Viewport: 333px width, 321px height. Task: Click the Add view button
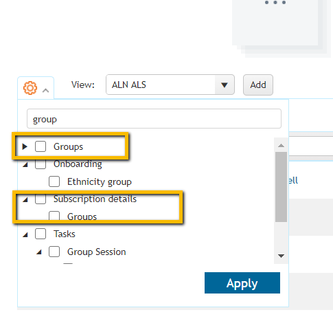(x=258, y=85)
